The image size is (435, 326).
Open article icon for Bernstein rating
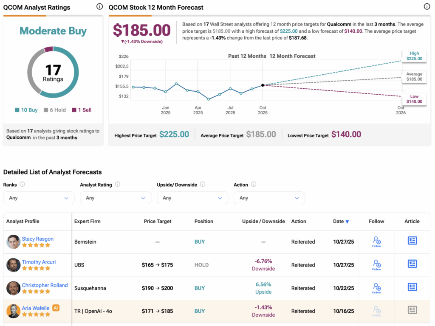[412, 241]
